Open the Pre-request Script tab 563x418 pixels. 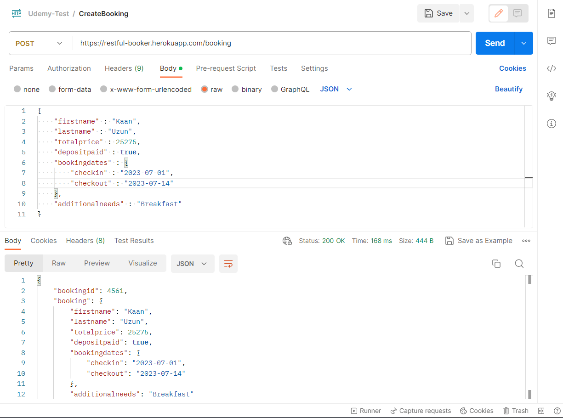tap(226, 68)
